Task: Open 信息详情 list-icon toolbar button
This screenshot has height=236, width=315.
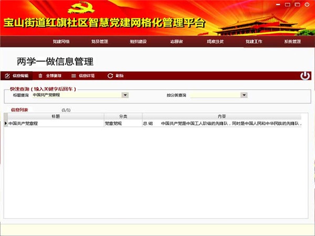Action: 83,76
